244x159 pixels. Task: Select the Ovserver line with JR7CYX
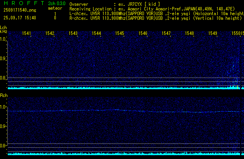115,4
